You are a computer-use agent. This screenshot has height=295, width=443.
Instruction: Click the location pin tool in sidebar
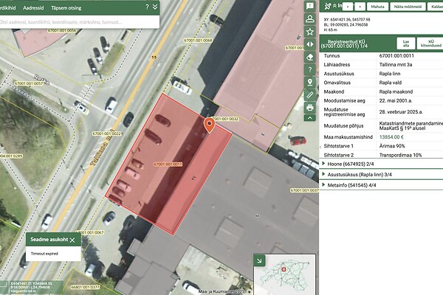[309, 82]
